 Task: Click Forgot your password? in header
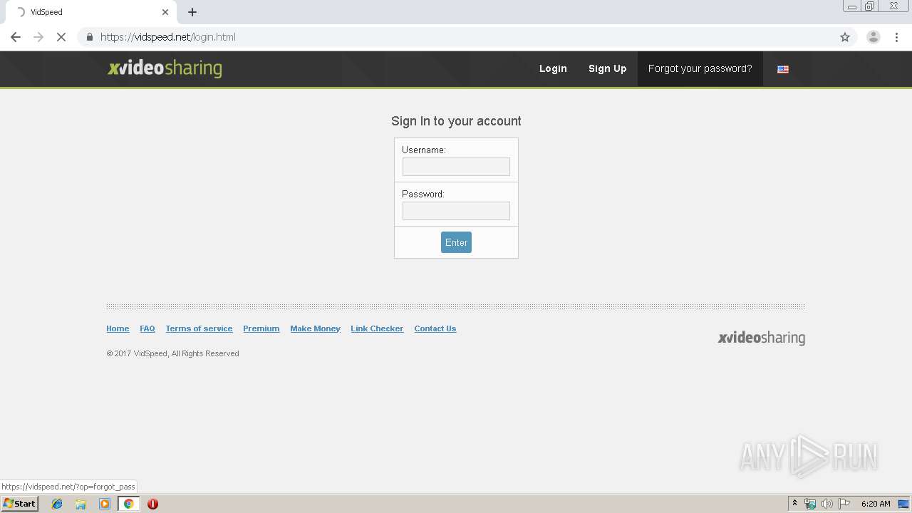click(x=700, y=68)
